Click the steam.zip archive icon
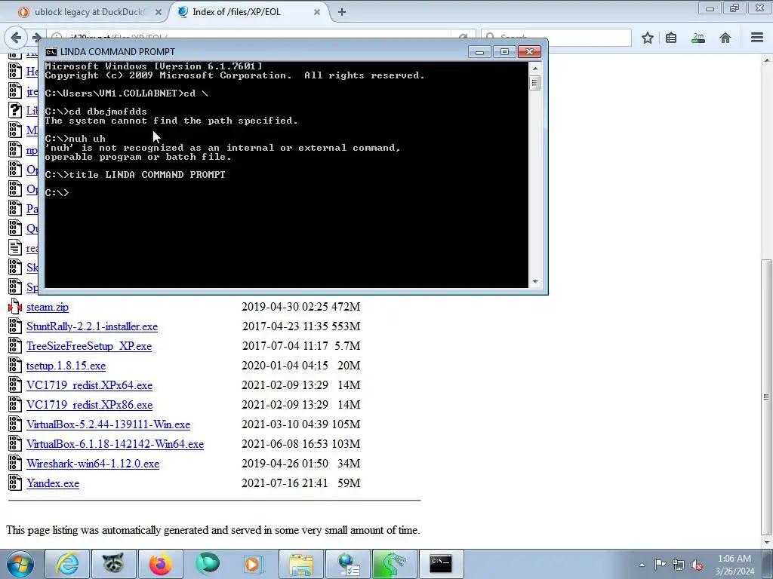773x579 pixels. 15,307
